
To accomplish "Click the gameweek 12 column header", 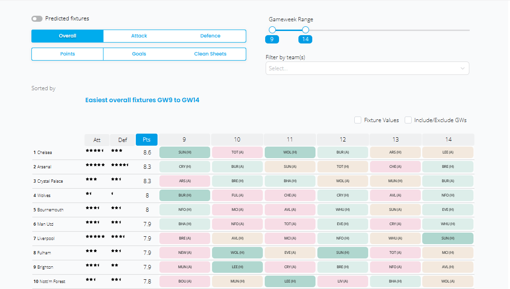I will 343,140.
